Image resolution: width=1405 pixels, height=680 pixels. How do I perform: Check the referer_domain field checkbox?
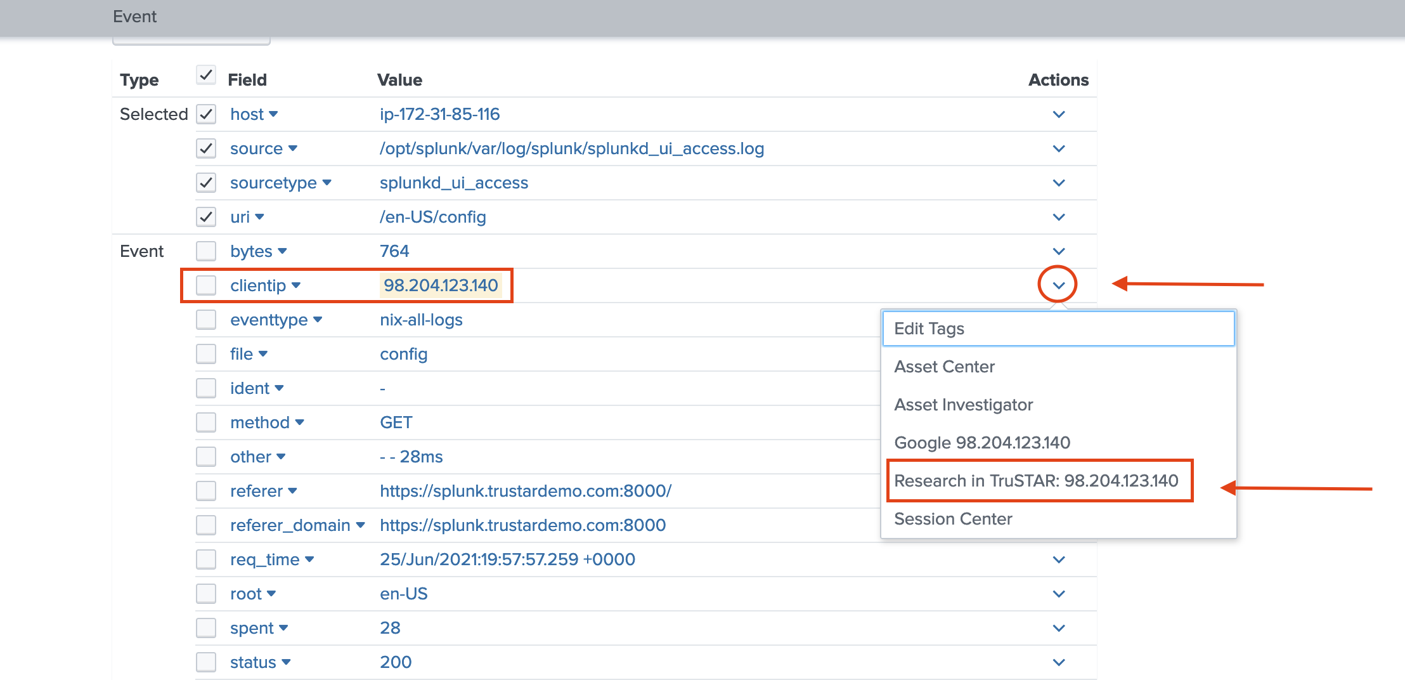pyautogui.click(x=206, y=525)
